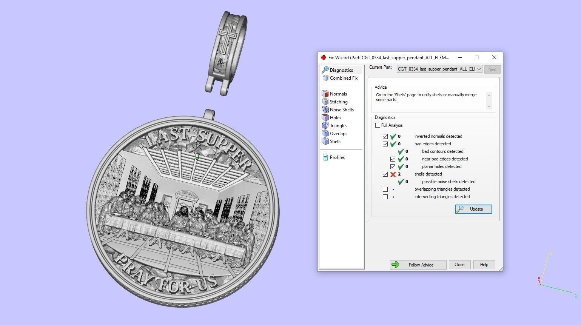Click the 'possible noise shells detected' text
581x325 pixels.
[x=448, y=182]
